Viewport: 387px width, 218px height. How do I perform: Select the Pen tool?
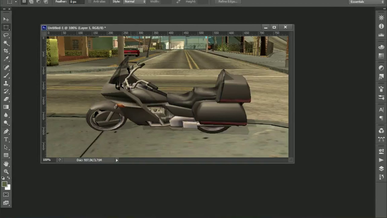[6, 131]
